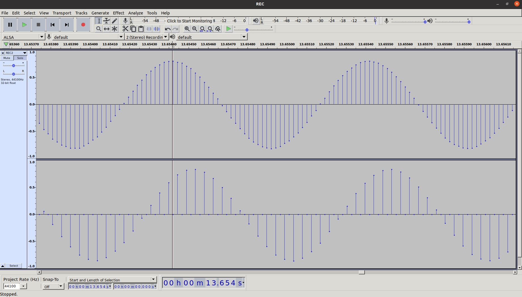
Task: Click the Paste clipboard icon
Action: pos(141,29)
